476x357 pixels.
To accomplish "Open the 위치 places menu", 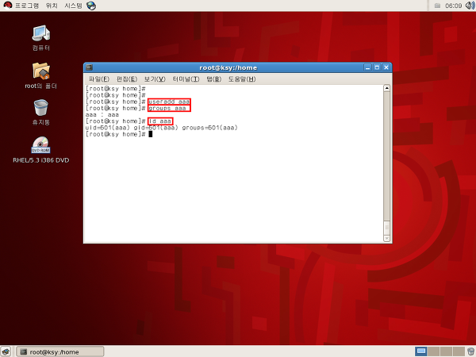I will [x=52, y=6].
